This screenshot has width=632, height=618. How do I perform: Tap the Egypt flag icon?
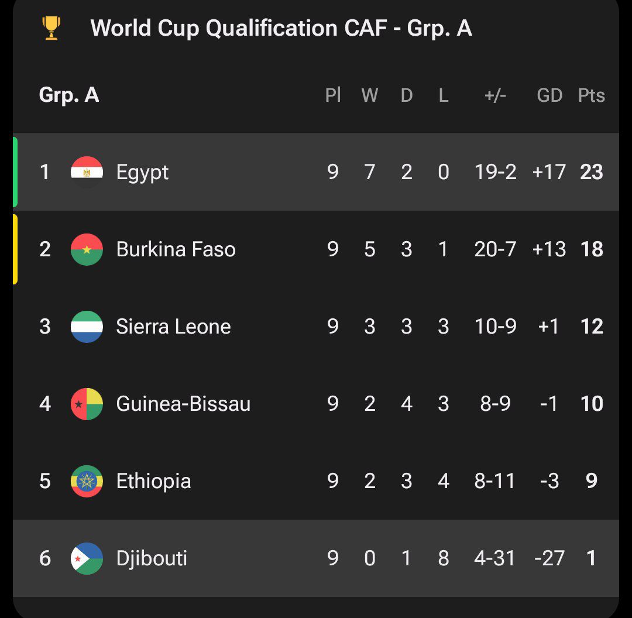click(x=87, y=172)
